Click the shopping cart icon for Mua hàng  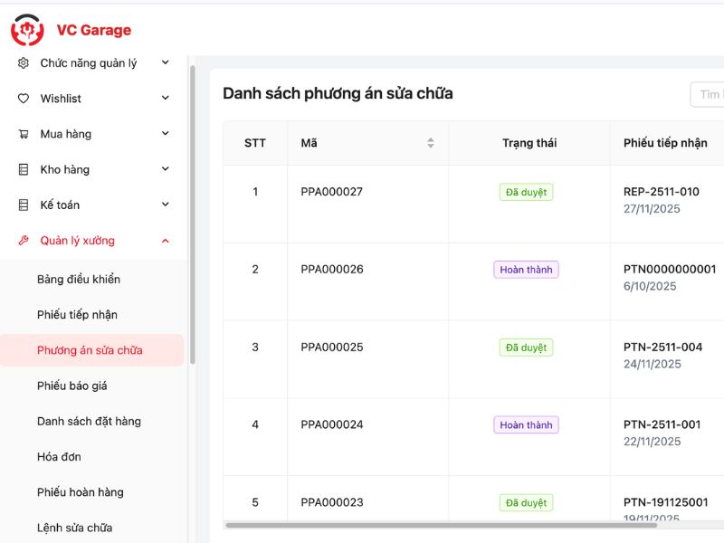pyautogui.click(x=24, y=134)
